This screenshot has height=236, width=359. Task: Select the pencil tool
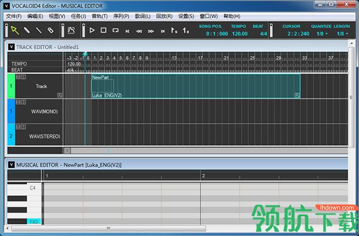point(27,30)
